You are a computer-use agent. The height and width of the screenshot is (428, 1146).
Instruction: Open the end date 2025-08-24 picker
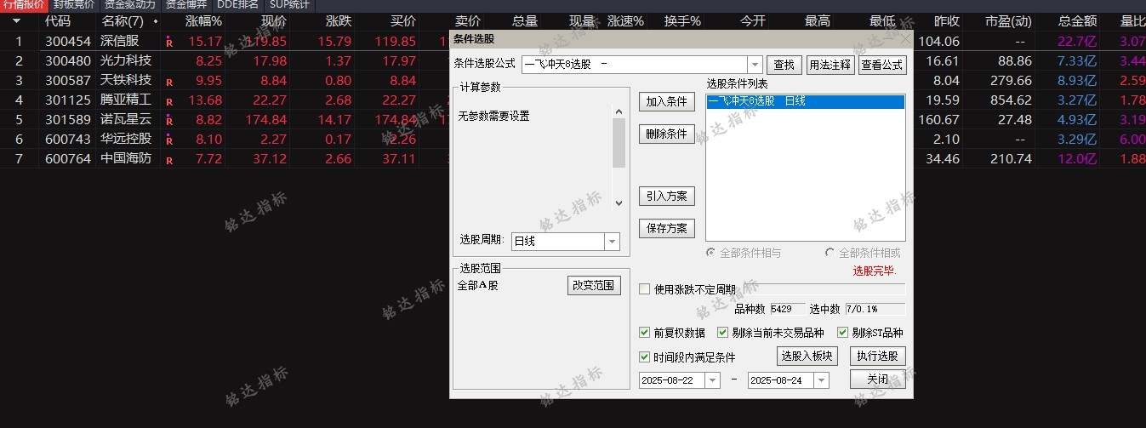tap(822, 380)
